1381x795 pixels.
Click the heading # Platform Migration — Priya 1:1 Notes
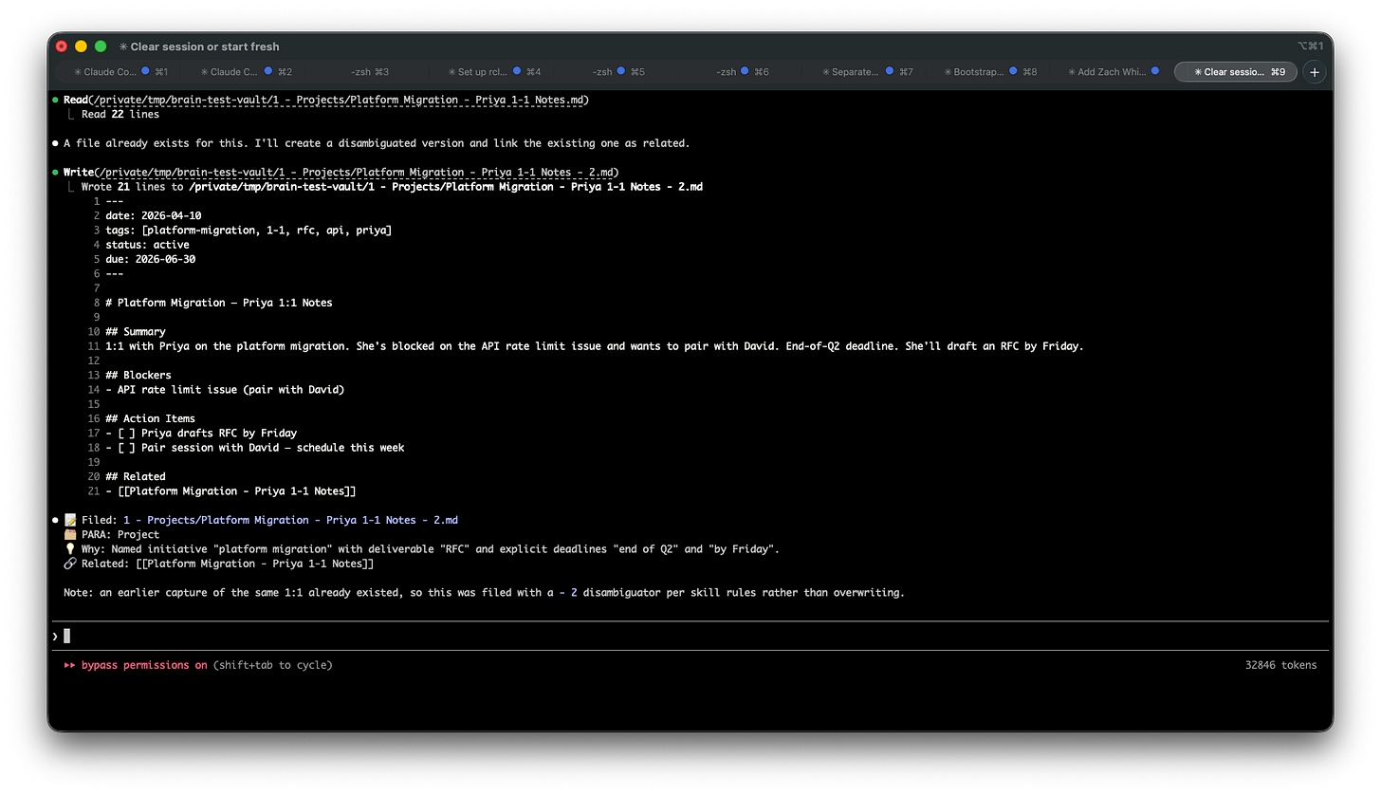[x=219, y=303]
